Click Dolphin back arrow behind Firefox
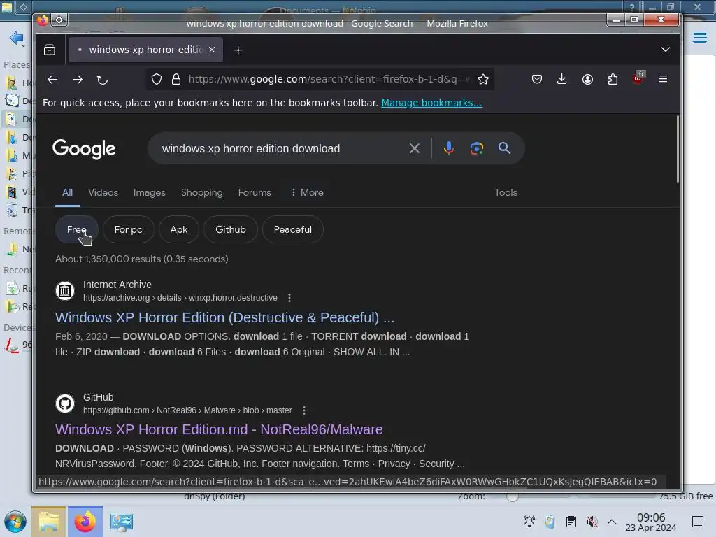716x537 pixels. [17, 38]
